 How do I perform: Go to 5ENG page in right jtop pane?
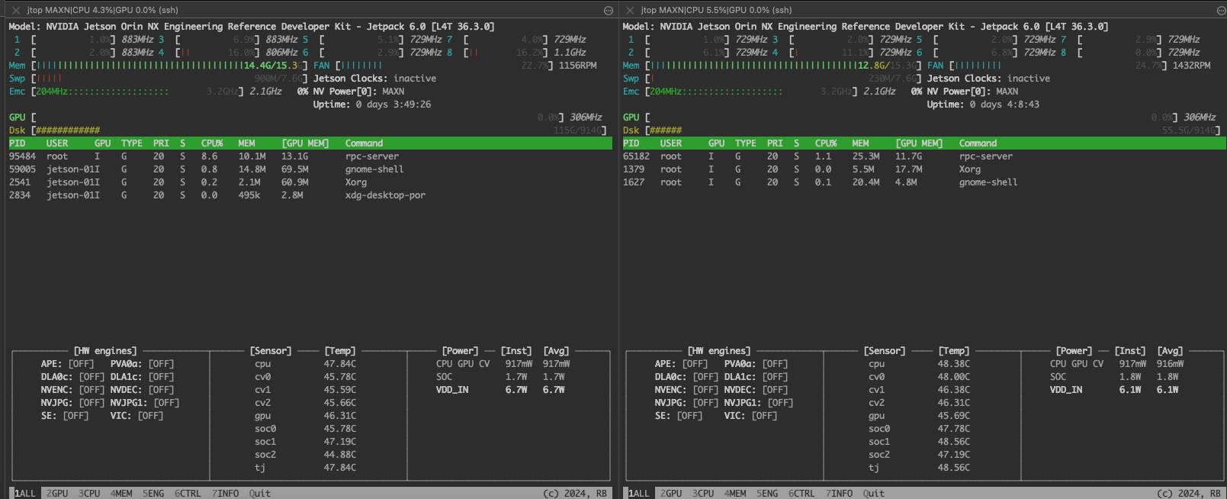(x=767, y=493)
